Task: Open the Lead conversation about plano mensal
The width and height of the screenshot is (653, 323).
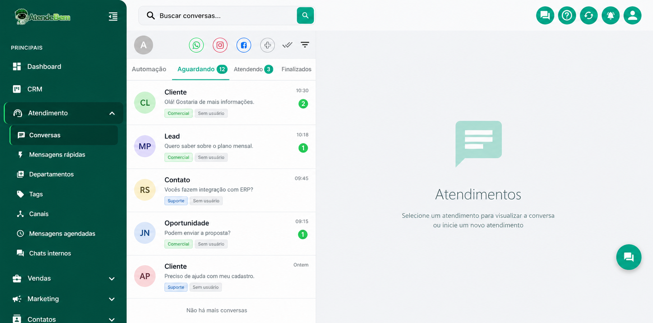Action: (x=221, y=146)
